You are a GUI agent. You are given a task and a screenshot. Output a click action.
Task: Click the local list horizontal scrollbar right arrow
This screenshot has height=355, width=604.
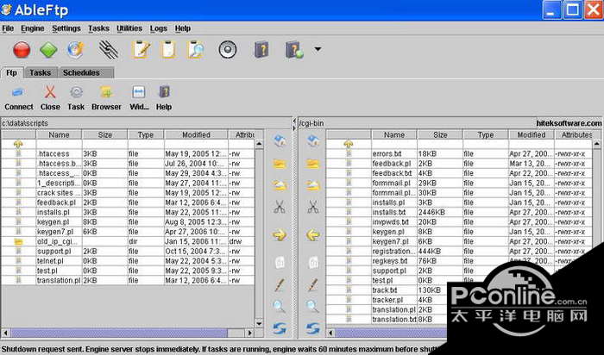click(x=250, y=333)
